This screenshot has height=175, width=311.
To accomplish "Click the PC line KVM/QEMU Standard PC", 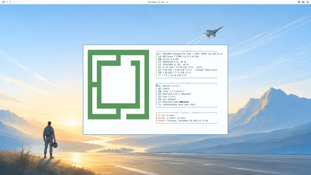I will pos(190,54).
